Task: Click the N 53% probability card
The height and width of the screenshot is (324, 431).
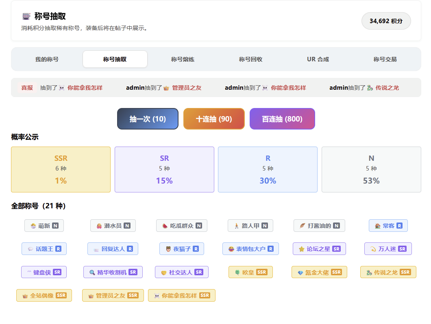Action: point(371,169)
